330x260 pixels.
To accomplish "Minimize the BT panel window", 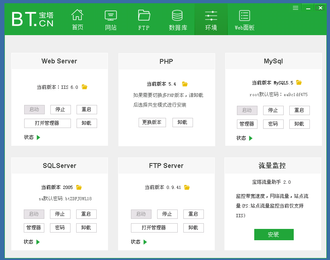I will coord(308,8).
